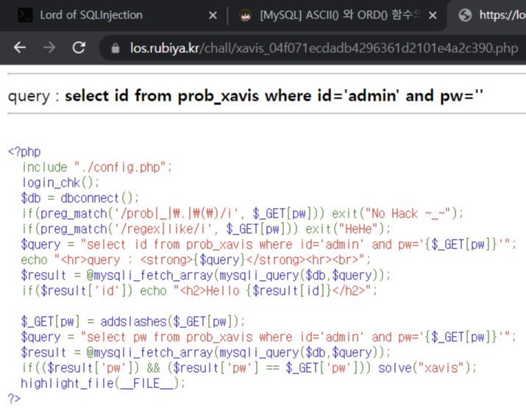Viewport: 526px width, 408px height.
Task: Go back to previous page
Action: click(20, 48)
